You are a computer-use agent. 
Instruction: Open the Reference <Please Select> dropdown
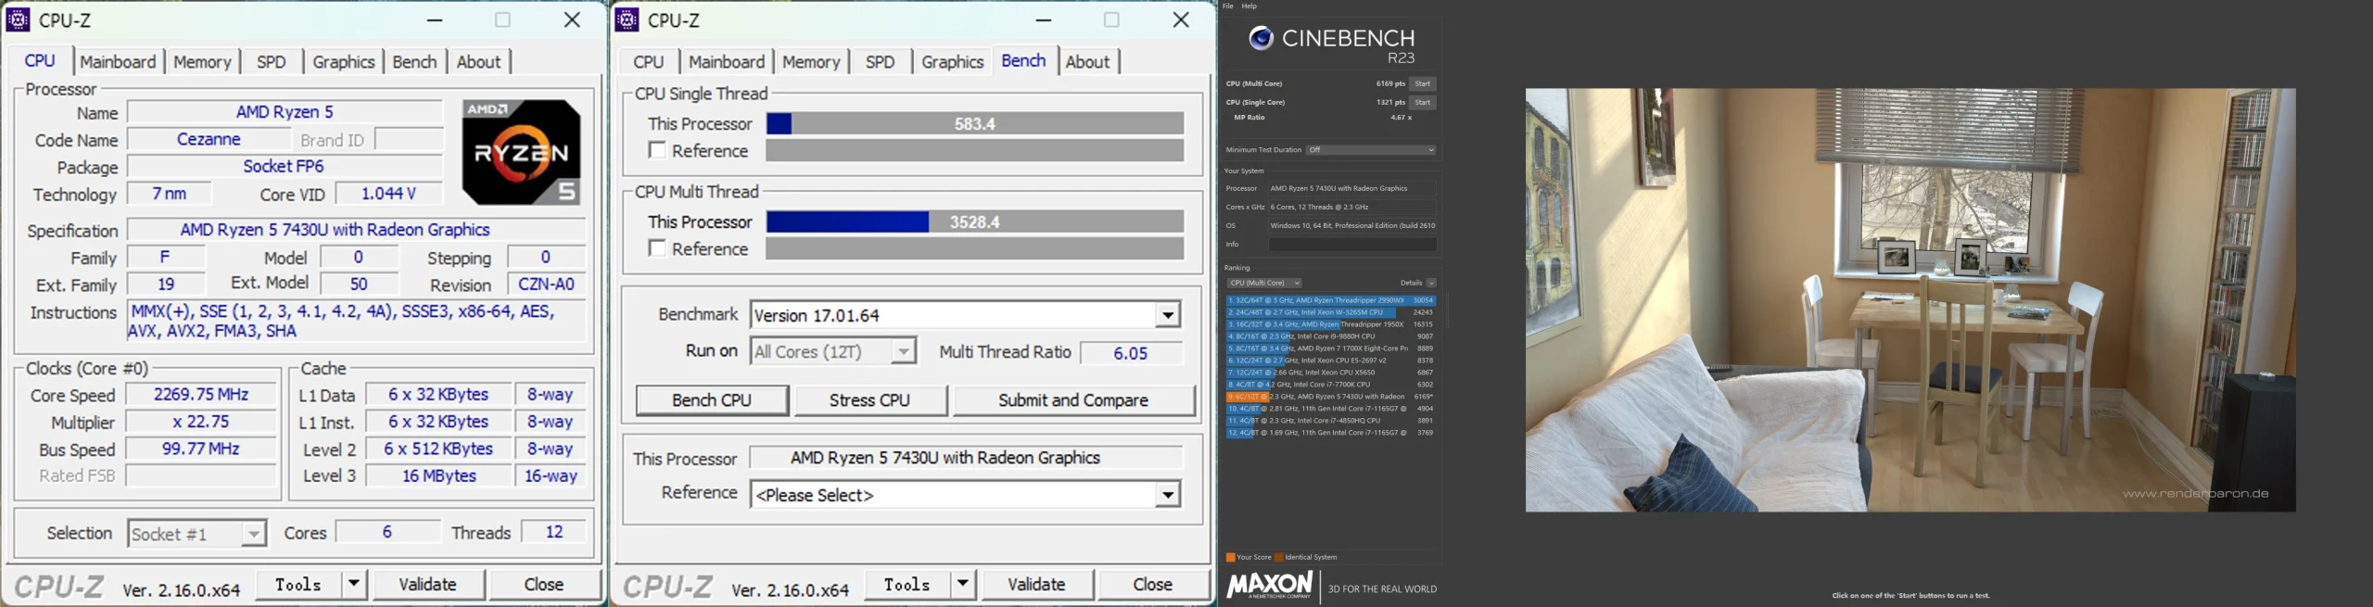pyautogui.click(x=1168, y=495)
